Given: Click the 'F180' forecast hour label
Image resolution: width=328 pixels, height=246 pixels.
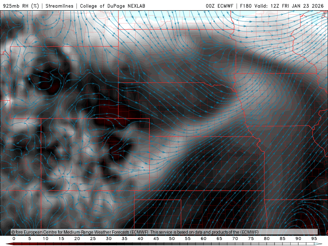Looking at the screenshot, I should (246, 6).
